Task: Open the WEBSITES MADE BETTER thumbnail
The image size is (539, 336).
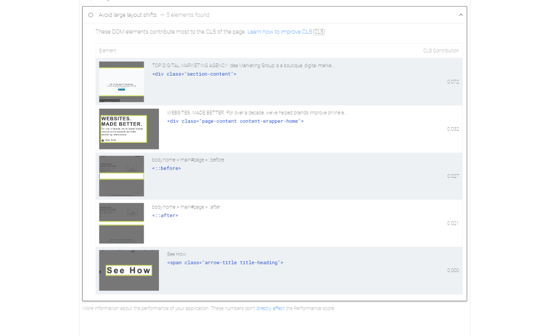Action: 128,129
